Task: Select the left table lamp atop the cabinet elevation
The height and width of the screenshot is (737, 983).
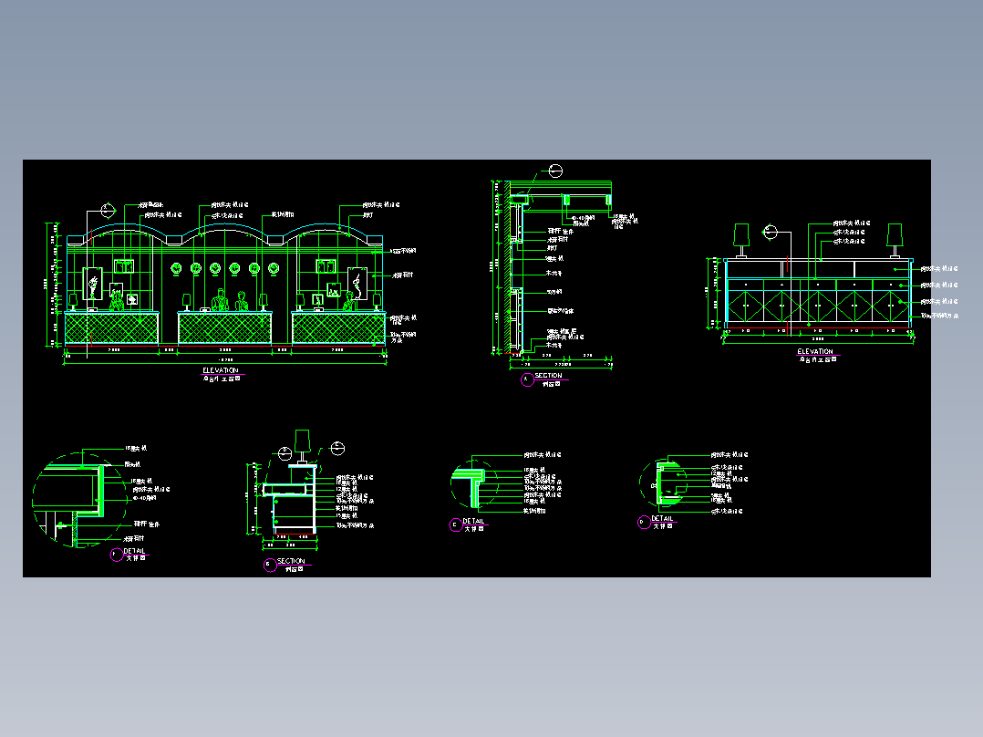Action: pos(741,240)
